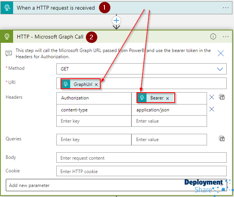The image size is (234, 197).
Task: Delete the Authorization header row
Action: coord(212,98)
